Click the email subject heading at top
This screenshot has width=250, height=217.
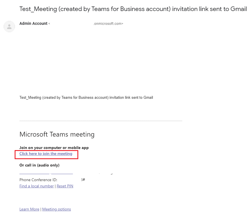(x=133, y=9)
